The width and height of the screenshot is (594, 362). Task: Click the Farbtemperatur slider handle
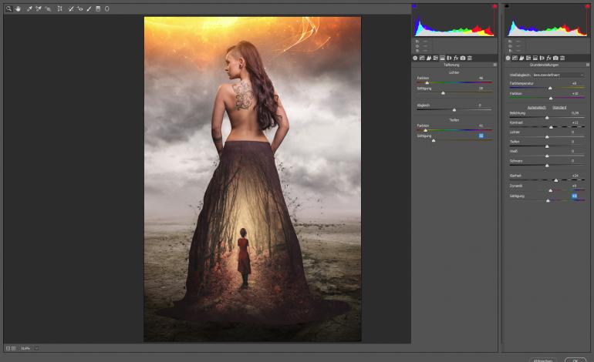(x=550, y=88)
